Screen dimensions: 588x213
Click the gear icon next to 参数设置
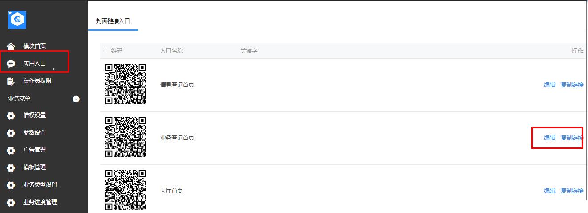pyautogui.click(x=11, y=133)
